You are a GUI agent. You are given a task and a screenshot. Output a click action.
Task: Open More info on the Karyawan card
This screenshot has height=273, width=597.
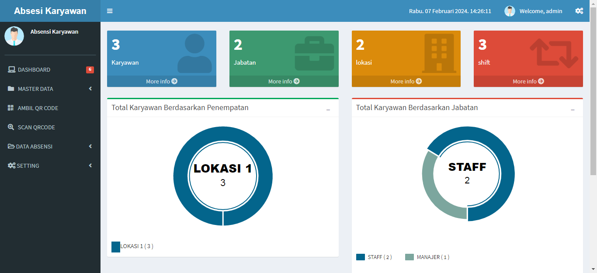[x=162, y=81]
